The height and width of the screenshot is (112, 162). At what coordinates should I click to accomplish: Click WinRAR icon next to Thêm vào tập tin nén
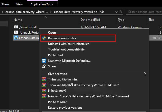coord(44,79)
